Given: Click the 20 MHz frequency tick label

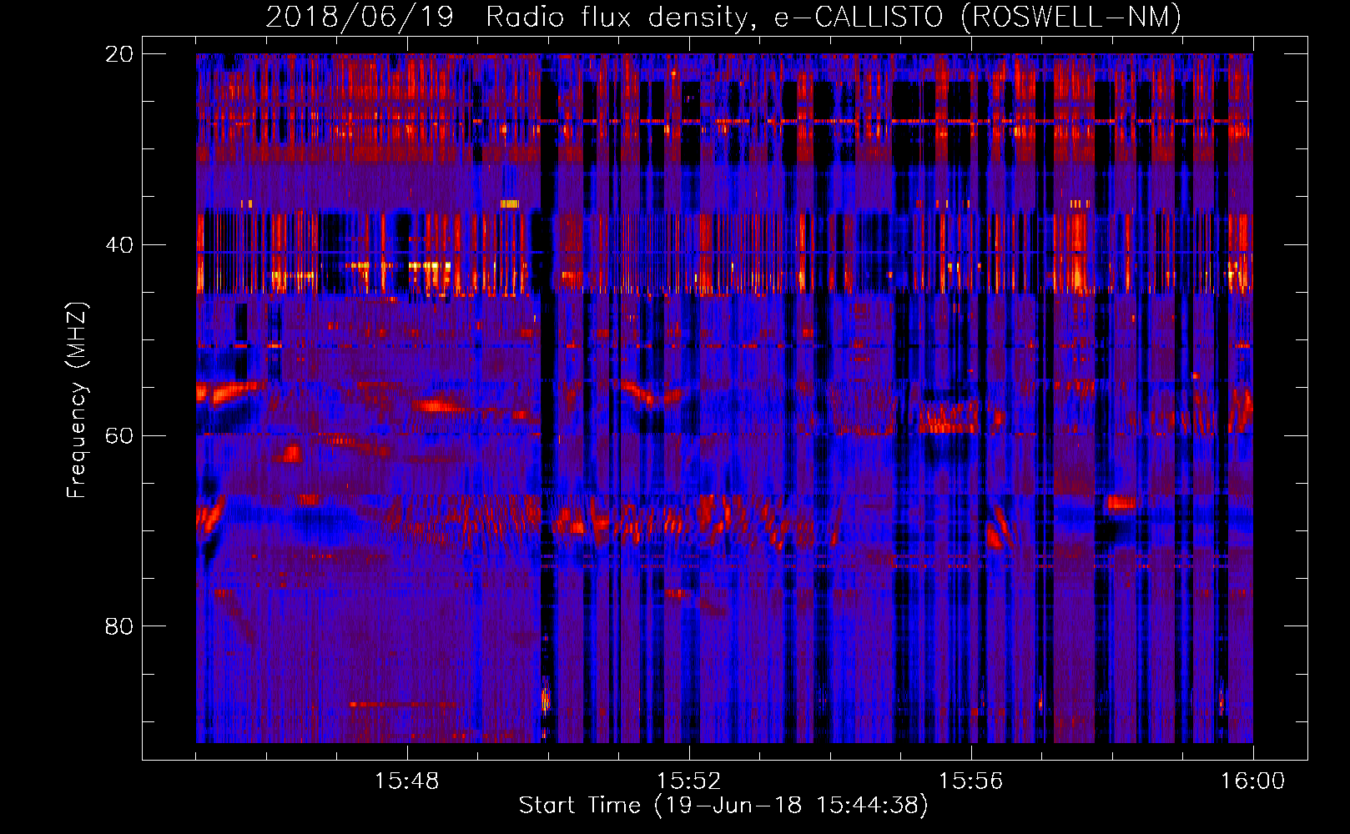Looking at the screenshot, I should pyautogui.click(x=118, y=54).
